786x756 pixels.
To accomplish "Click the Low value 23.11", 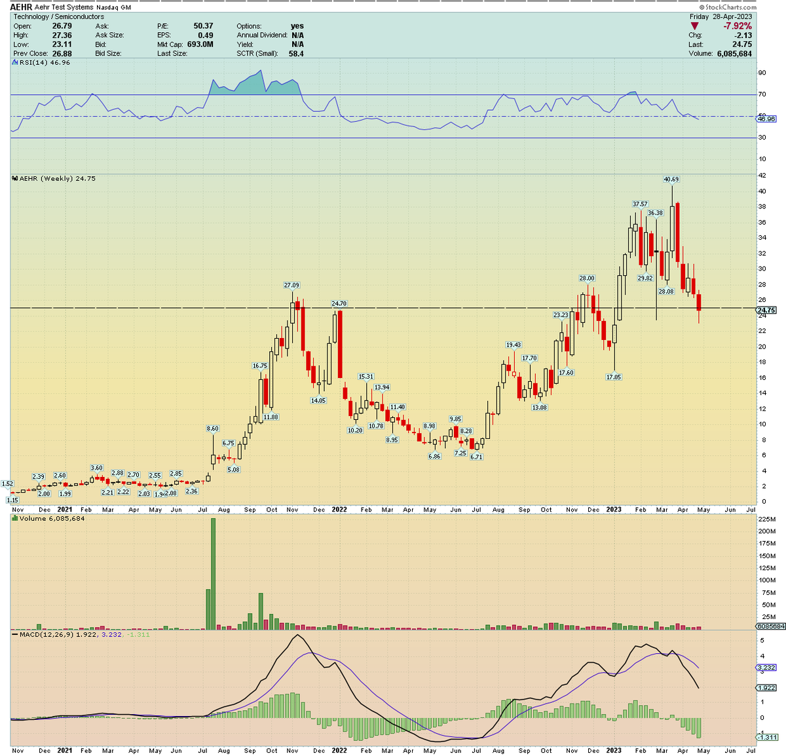I will 62,45.
